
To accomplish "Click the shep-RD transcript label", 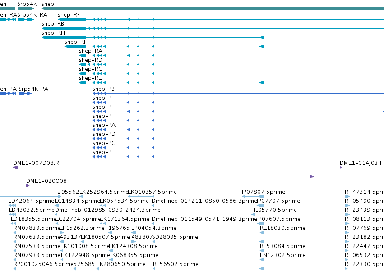I will tap(91, 60).
